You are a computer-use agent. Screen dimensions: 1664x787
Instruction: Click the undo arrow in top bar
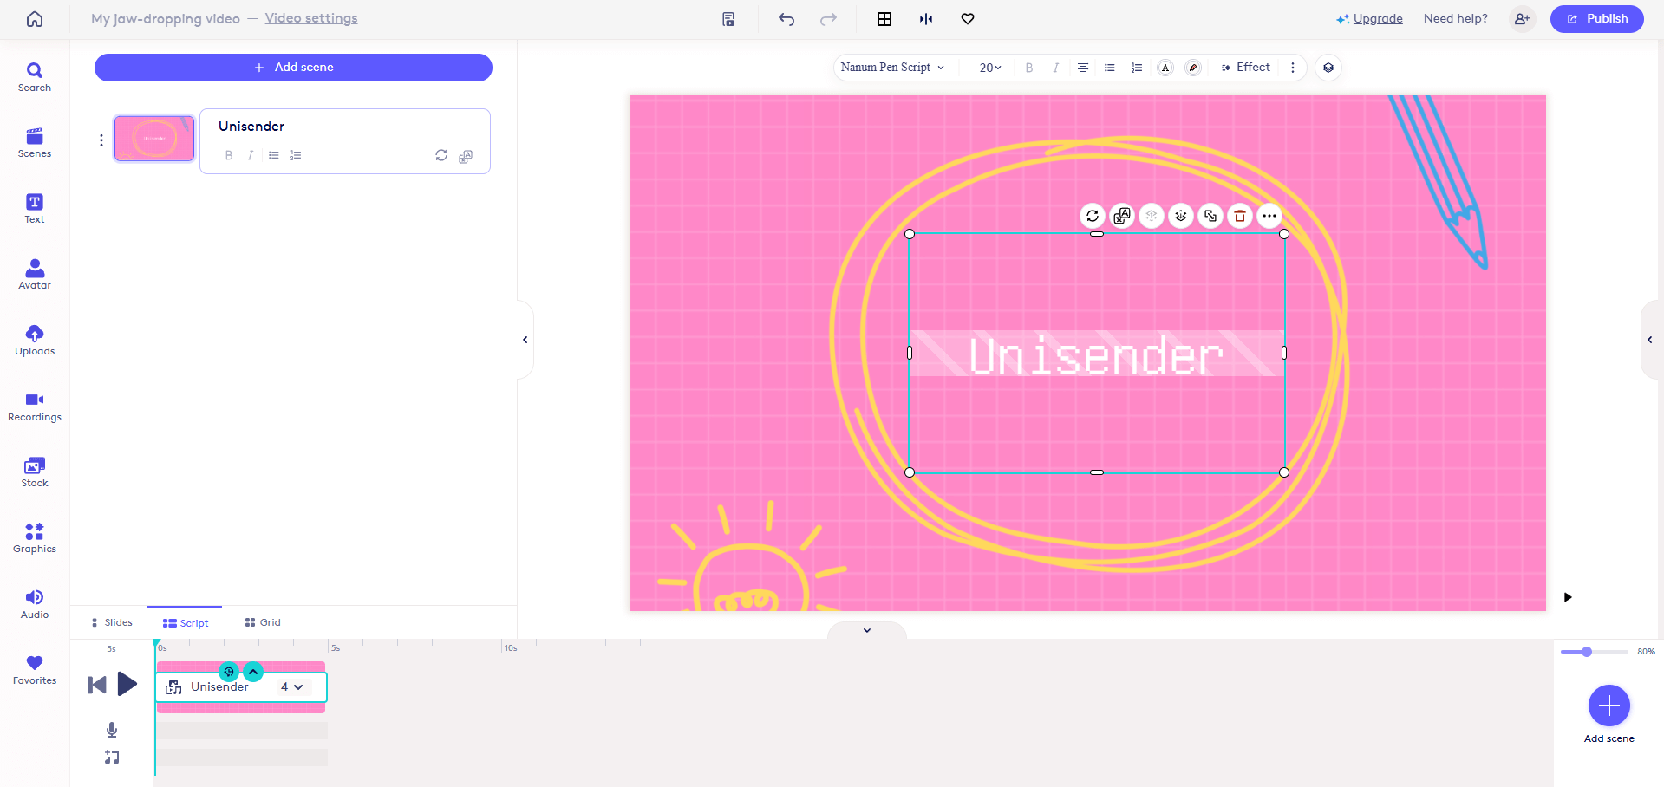coord(786,19)
